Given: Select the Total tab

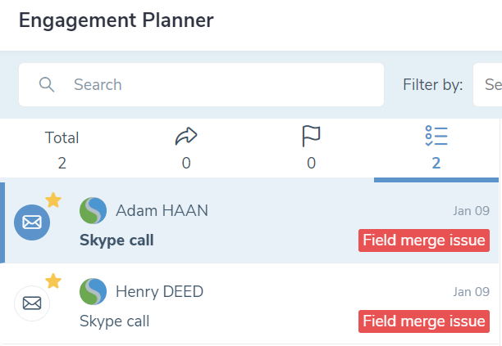Looking at the screenshot, I should (x=62, y=148).
